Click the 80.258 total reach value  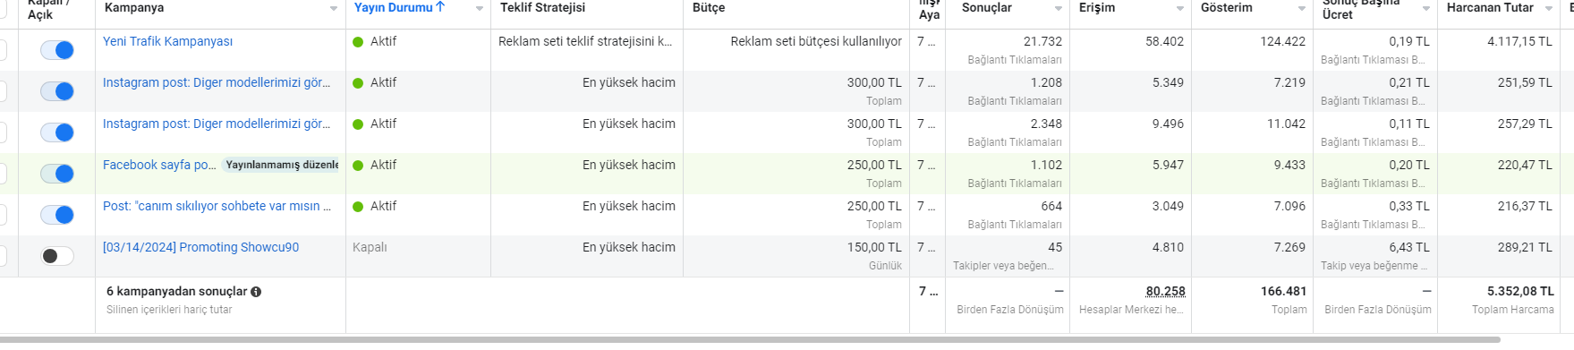[x=1165, y=291]
